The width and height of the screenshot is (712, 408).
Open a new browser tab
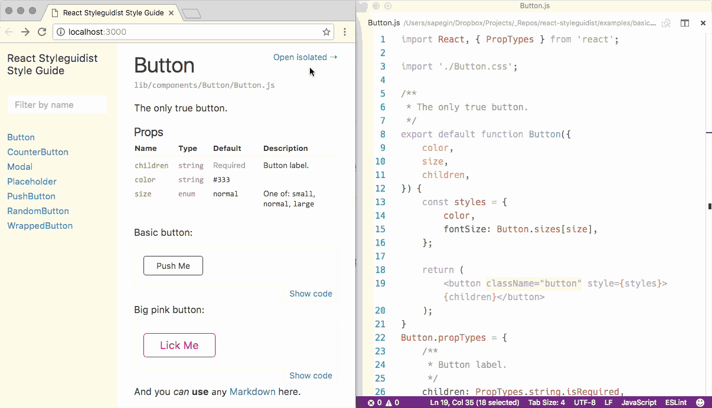(191, 14)
